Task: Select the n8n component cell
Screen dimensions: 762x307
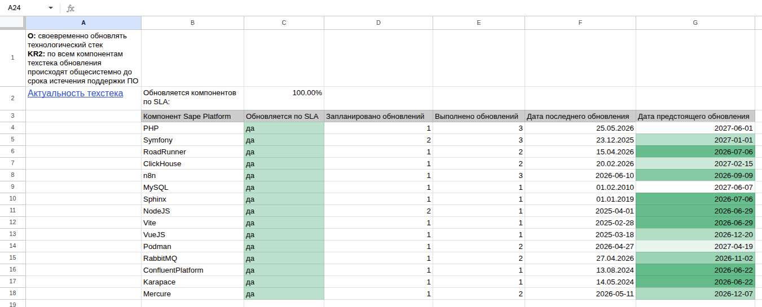Action: pos(192,175)
